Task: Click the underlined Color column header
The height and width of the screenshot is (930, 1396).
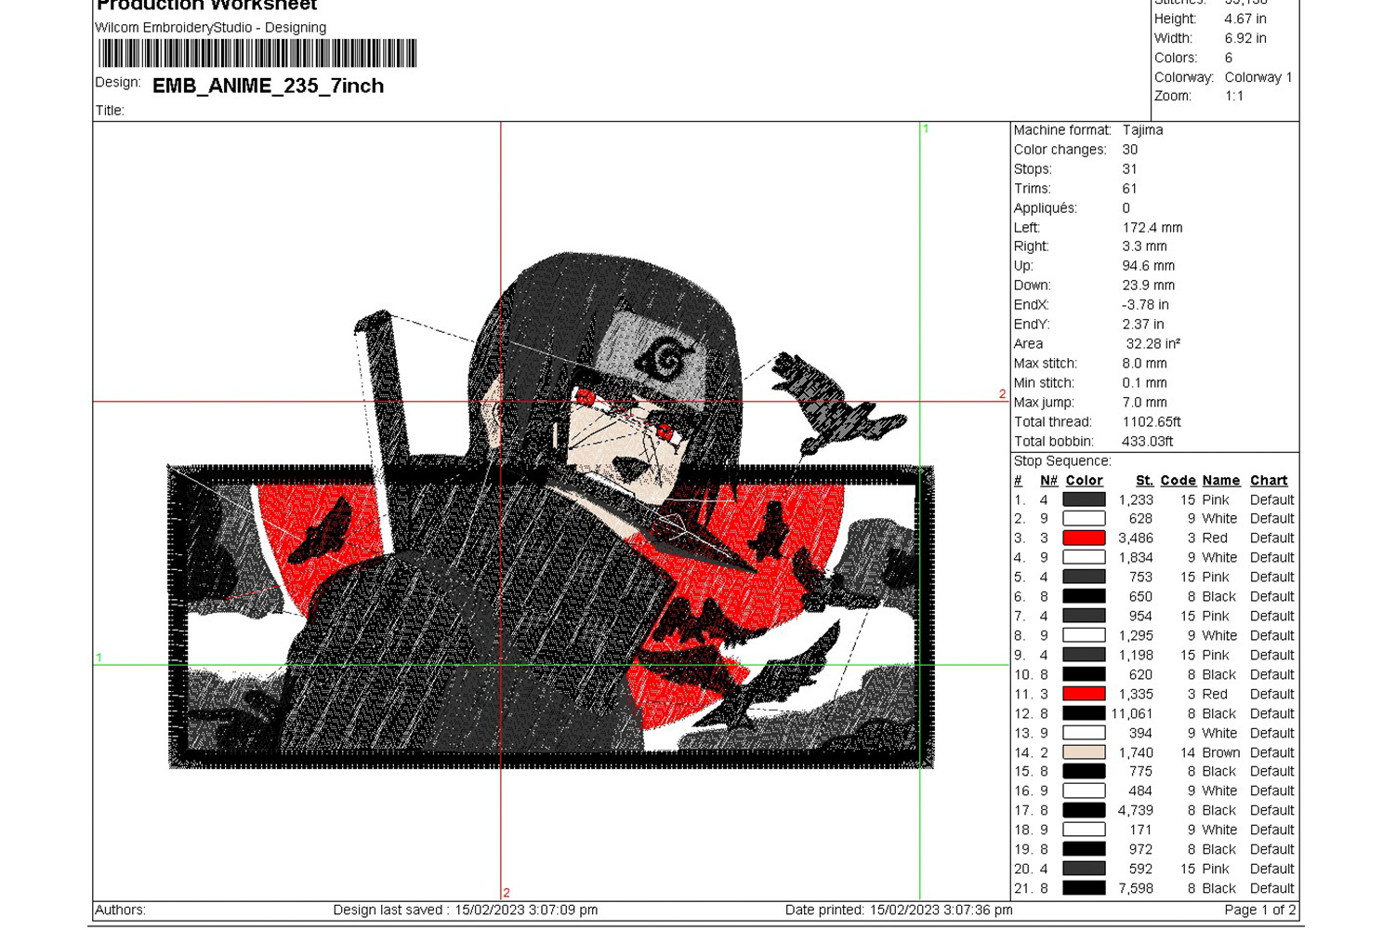Action: click(1084, 481)
